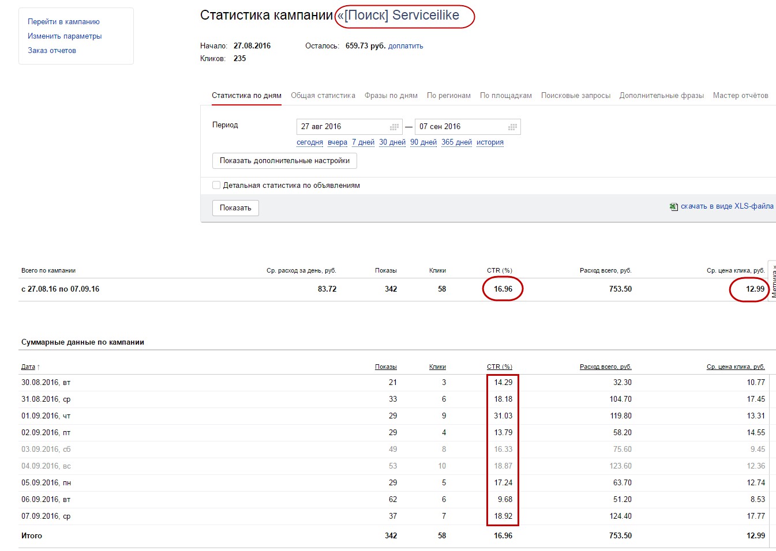Click average click price 8.53
776x551 pixels.
point(758,500)
